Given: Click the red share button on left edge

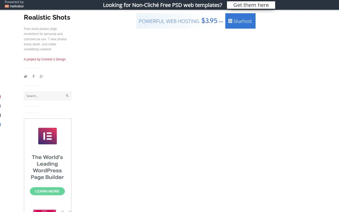Looking at the screenshot, I should 0,97.
